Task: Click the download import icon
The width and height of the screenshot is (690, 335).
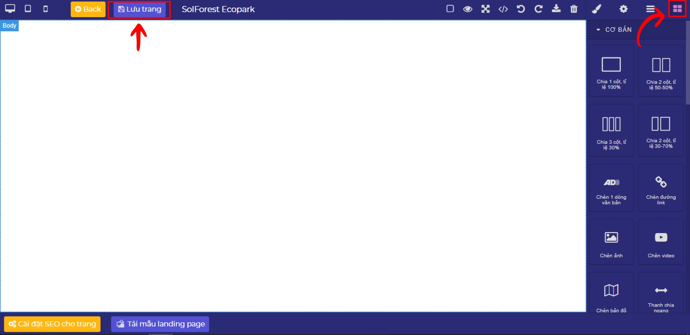Action: click(556, 9)
